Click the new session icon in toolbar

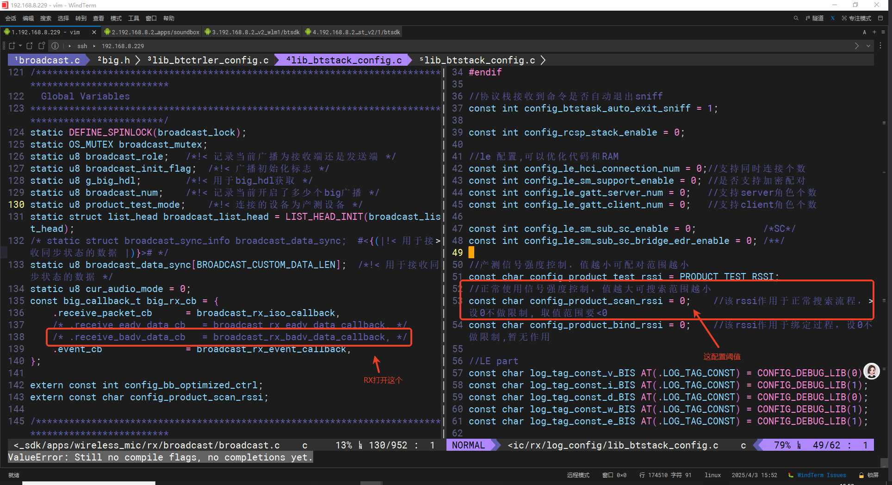(12, 46)
